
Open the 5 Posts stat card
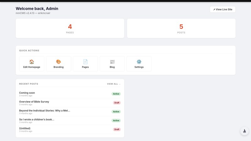181,29
